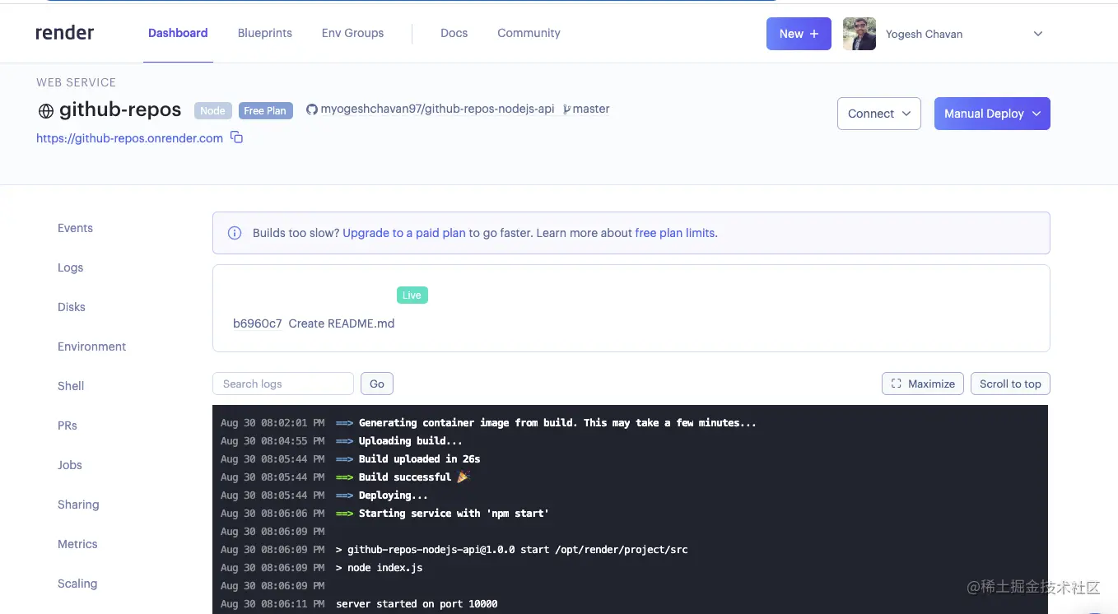The height and width of the screenshot is (614, 1118).
Task: Switch to the Blueprints tab
Action: click(x=264, y=33)
